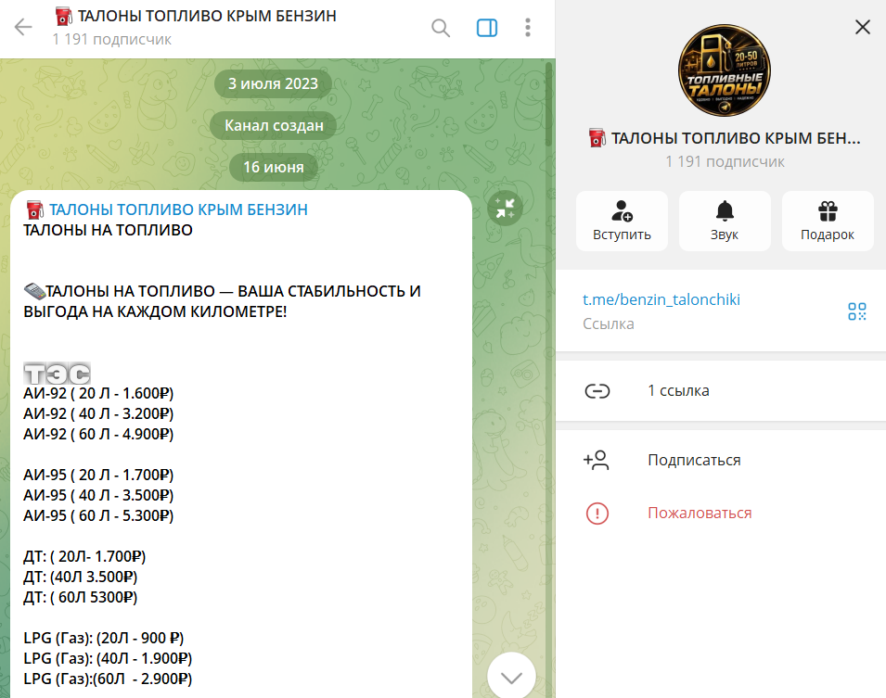Click the text 'ДТ: ( 20Л- 1.700₽)'

[84, 556]
